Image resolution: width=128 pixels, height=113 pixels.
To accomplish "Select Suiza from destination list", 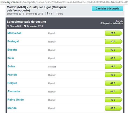I will click(x=11, y=66).
